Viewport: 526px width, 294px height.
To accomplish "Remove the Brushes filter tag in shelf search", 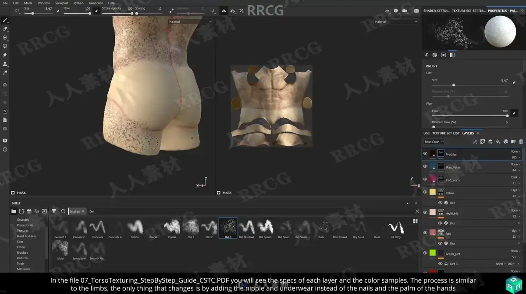I will point(84,212).
